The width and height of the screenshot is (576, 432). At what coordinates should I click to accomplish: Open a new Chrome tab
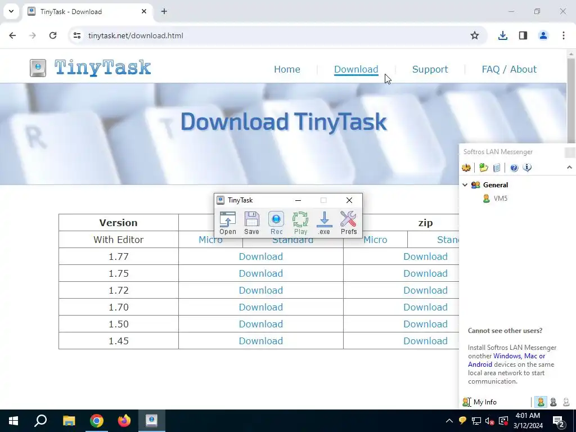click(x=164, y=11)
